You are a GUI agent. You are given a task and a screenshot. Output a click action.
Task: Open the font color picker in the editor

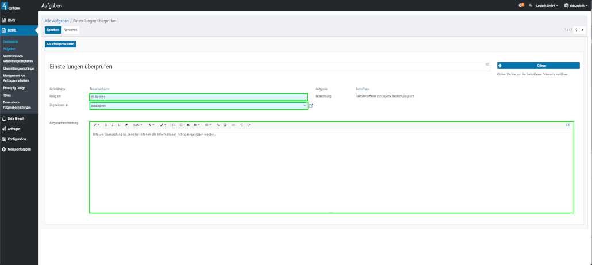(151, 125)
